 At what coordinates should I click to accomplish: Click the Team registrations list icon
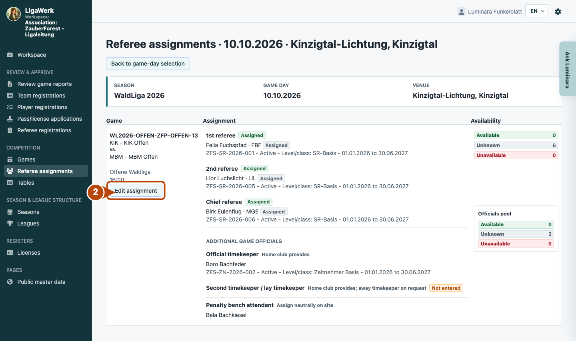[10, 96]
